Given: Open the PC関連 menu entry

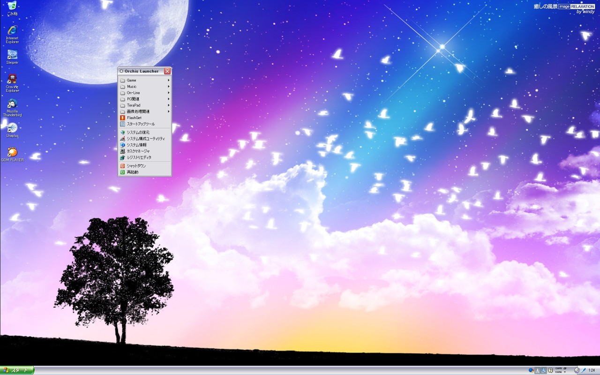Looking at the screenshot, I should pos(144,99).
